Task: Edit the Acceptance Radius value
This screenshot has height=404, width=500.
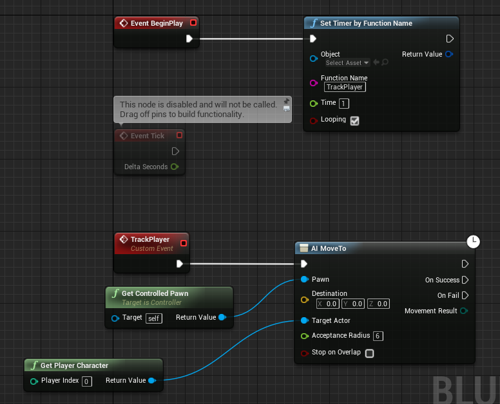Action: point(378,336)
